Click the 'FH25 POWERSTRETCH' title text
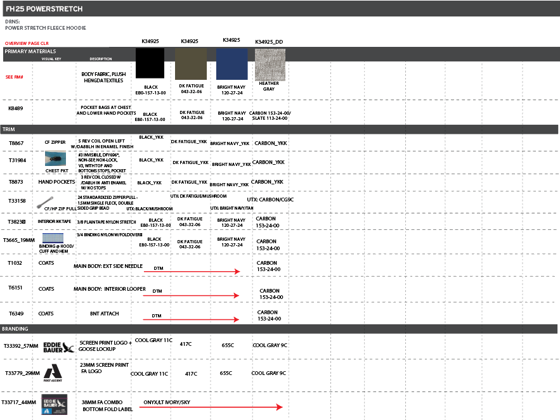 coord(44,9)
